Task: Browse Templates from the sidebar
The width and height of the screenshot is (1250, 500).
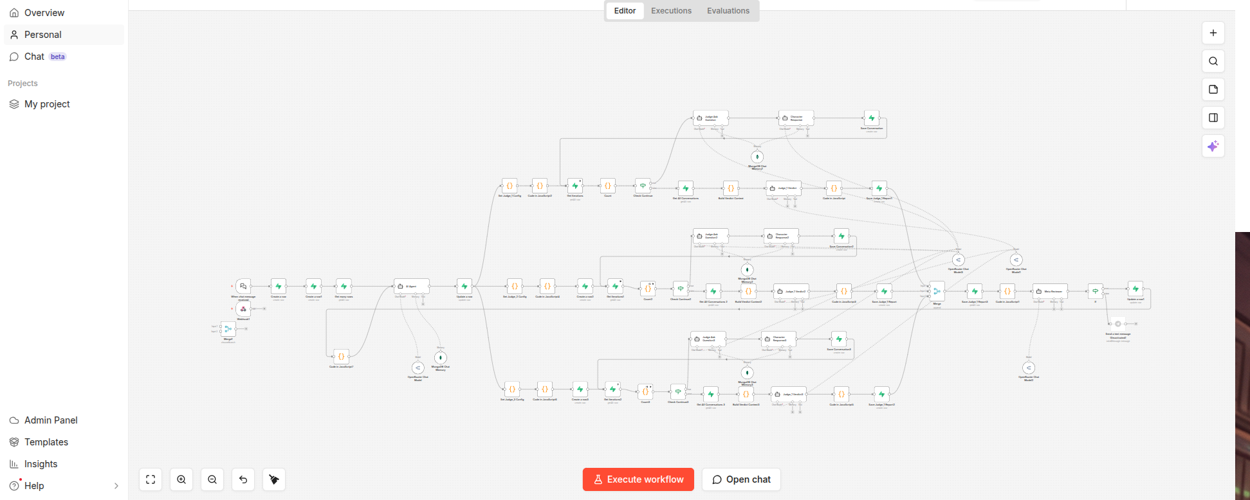Action: (x=64, y=442)
